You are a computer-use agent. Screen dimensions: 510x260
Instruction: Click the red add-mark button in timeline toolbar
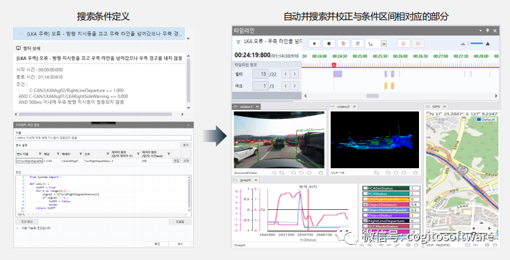tap(404, 43)
